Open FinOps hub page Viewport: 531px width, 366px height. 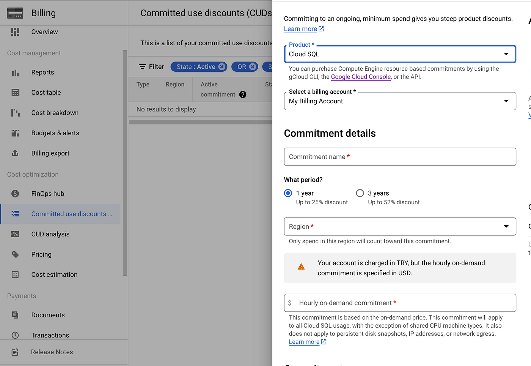tap(61, 194)
